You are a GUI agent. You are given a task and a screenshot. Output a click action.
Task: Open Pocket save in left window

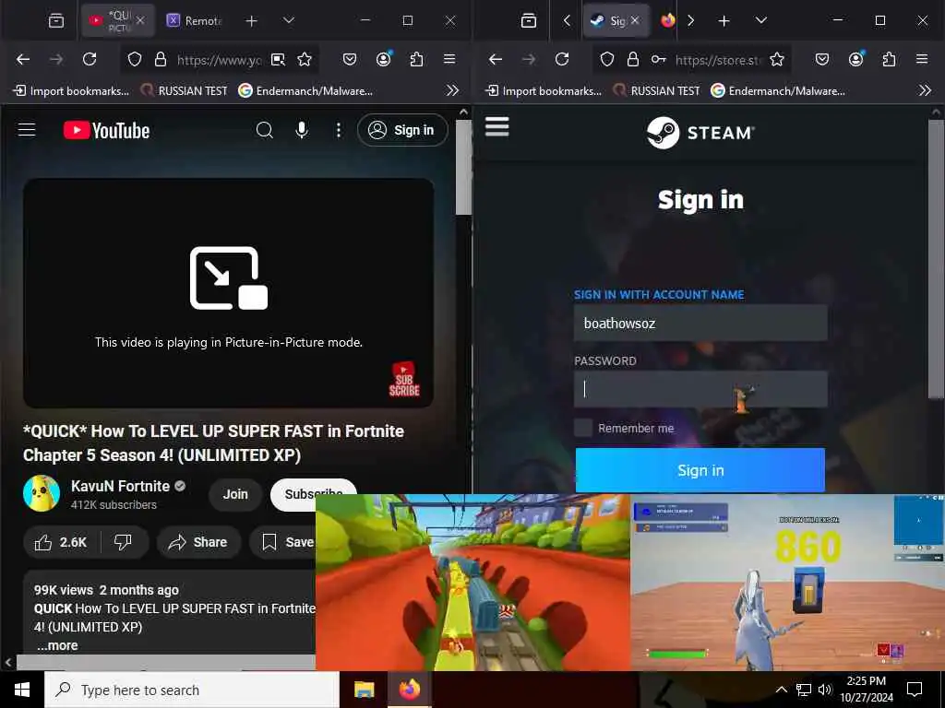[350, 60]
